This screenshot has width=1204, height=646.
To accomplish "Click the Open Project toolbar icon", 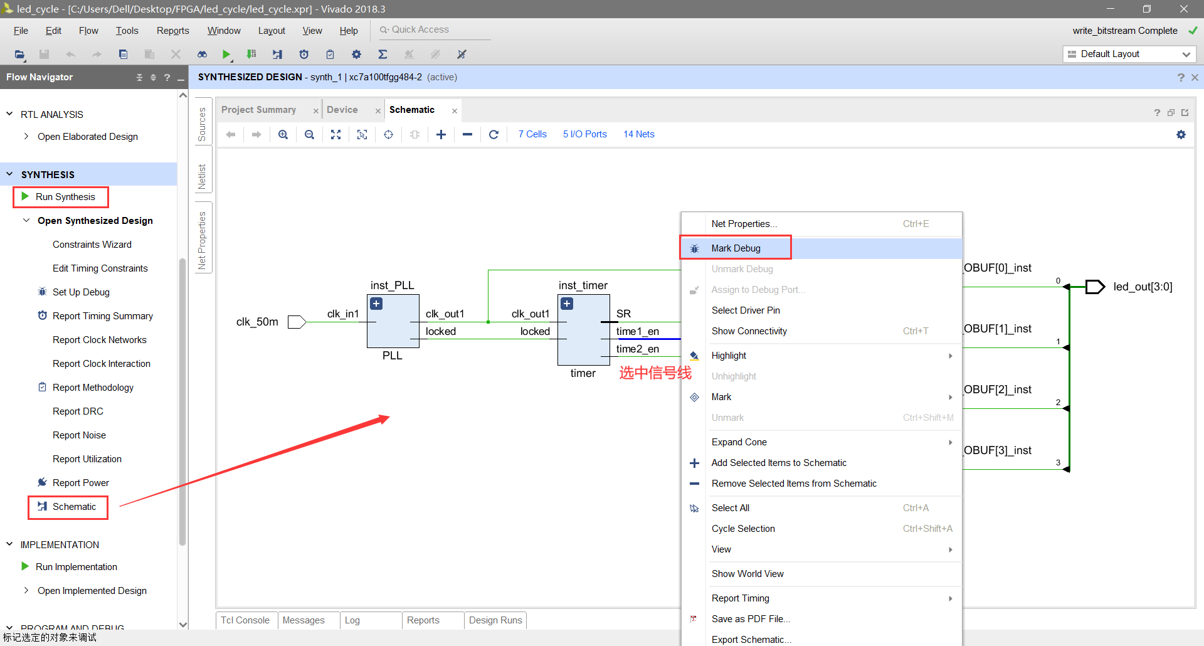I will (19, 55).
